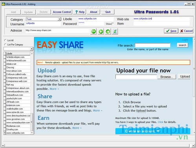Select Drivehq.com in the list

tap(18, 130)
